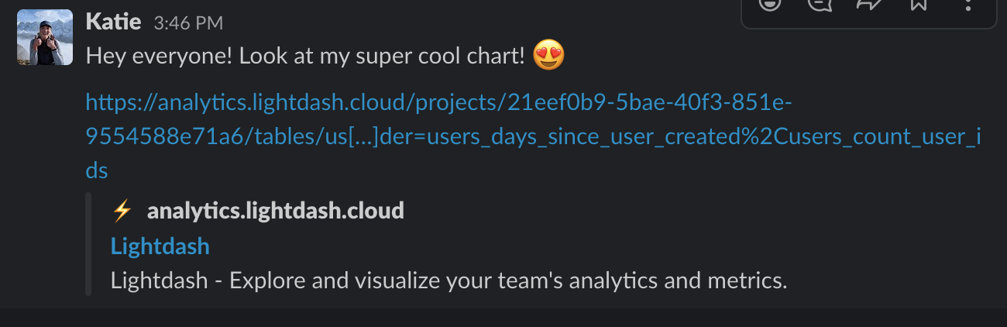1007x327 pixels.
Task: Click the lightning bolt icon in link preview
Action: point(122,210)
